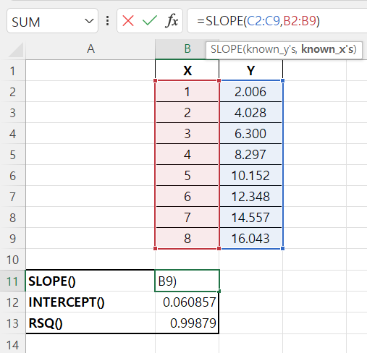Screen dimensions: 367x353
Task: Select row 12 header
Action: (x=12, y=302)
